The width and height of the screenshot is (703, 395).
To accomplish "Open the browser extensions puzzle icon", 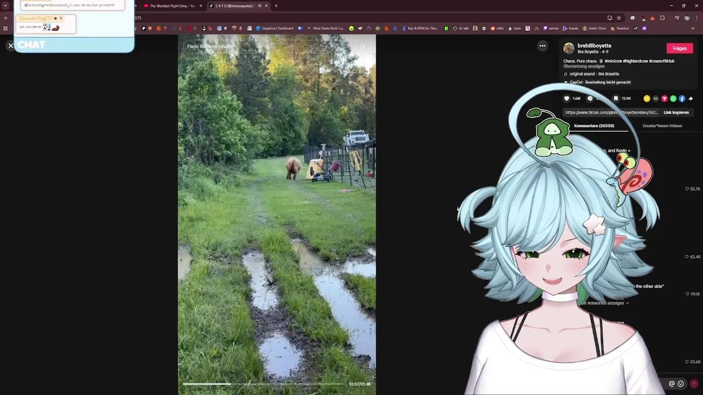I will pos(662,18).
